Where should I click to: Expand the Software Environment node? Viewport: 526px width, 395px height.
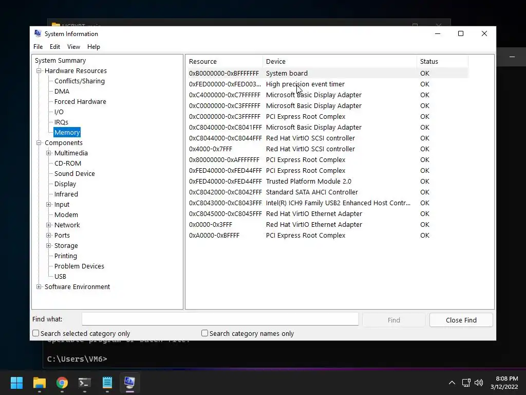[x=39, y=287]
